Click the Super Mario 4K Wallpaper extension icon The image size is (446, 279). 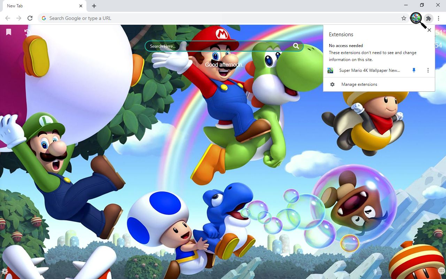(x=330, y=70)
